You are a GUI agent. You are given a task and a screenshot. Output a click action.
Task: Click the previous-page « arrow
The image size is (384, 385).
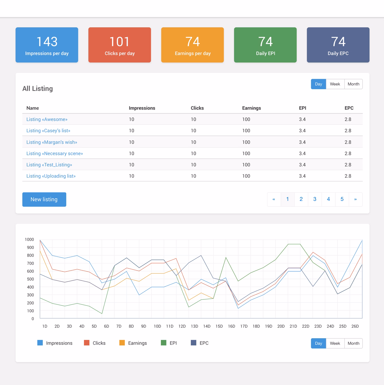[274, 199]
